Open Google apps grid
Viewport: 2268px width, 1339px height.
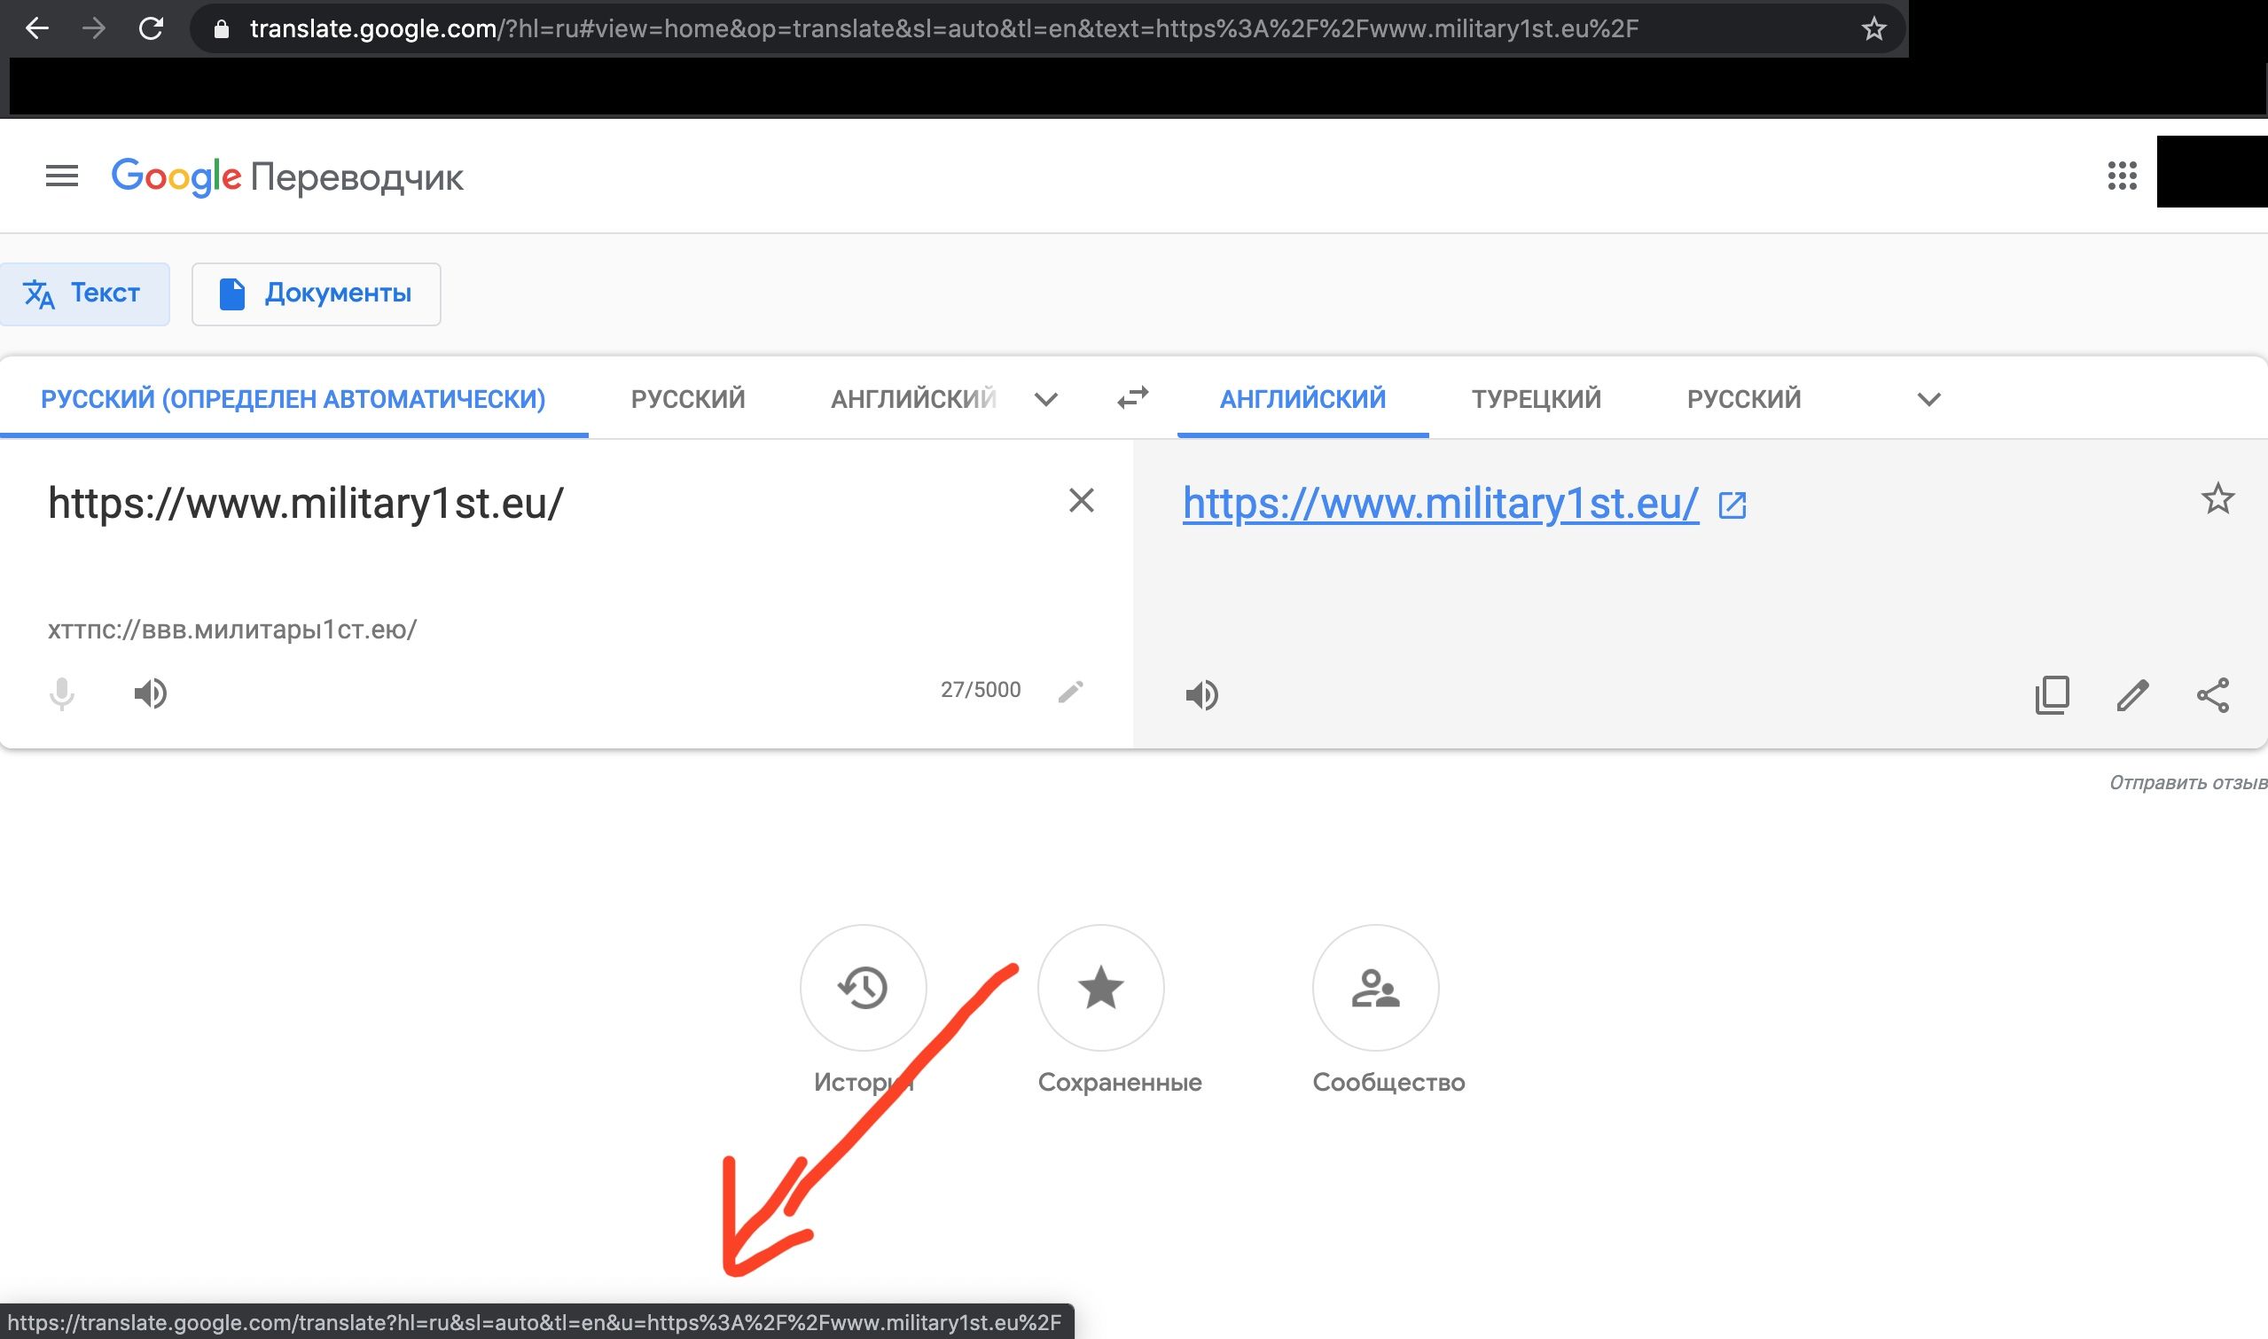2122,176
